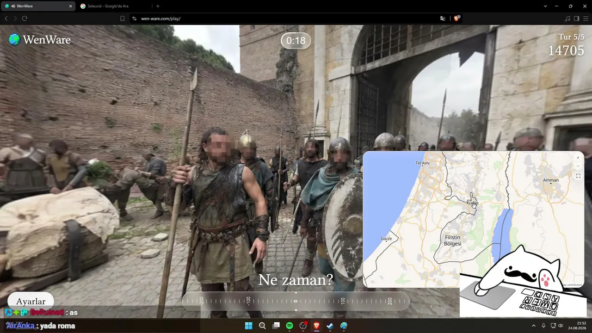Go back to the previous page
592x333 pixels.
pos(6,18)
